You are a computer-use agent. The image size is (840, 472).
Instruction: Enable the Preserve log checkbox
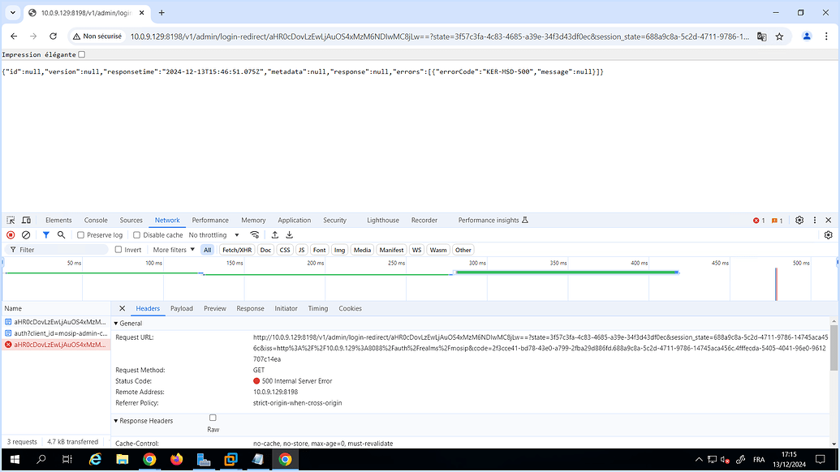[81, 234]
